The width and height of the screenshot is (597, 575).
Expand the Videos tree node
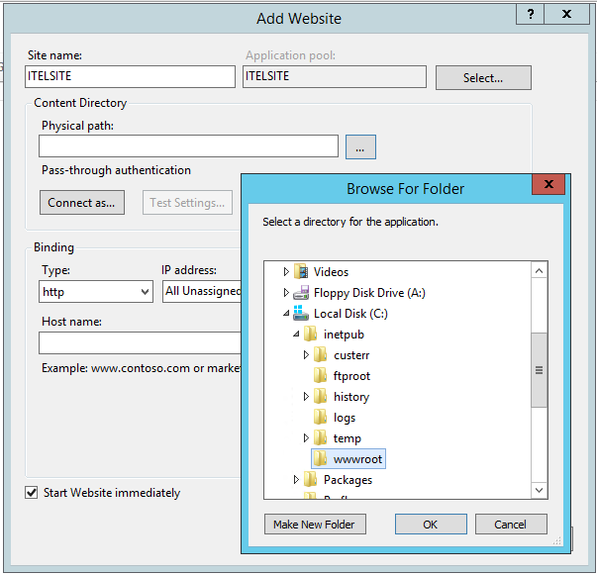286,272
